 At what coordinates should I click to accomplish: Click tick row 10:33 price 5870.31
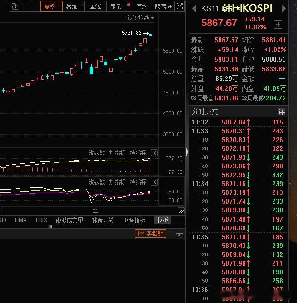coord(234,131)
